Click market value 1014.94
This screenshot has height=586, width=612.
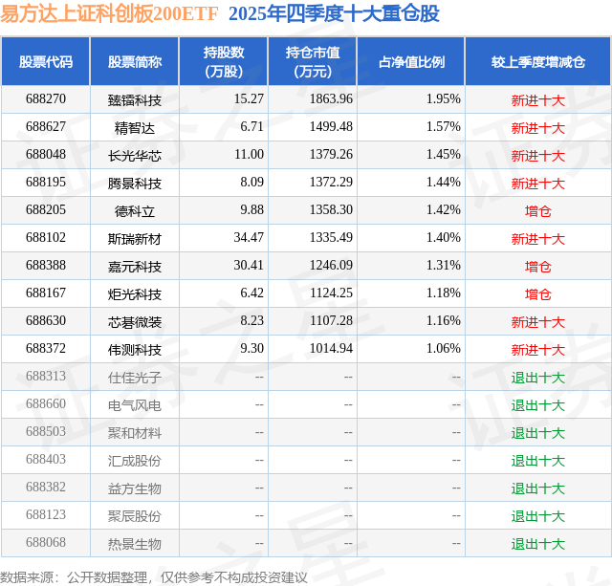coord(331,348)
